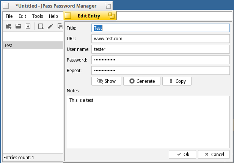Click the Save File toolbar icon

(28, 26)
